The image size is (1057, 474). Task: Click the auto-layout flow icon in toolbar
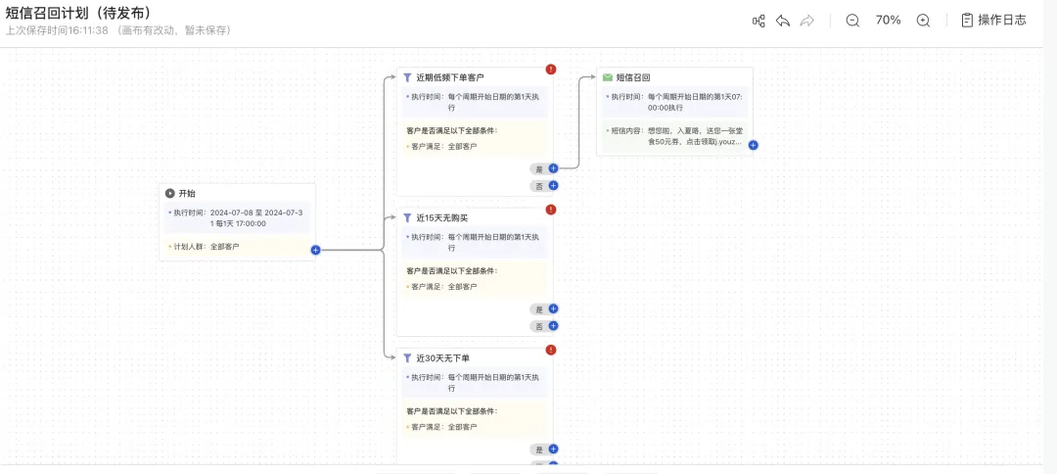pos(758,21)
